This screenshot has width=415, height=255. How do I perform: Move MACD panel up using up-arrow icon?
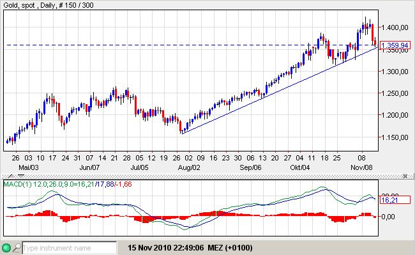[x=11, y=176]
